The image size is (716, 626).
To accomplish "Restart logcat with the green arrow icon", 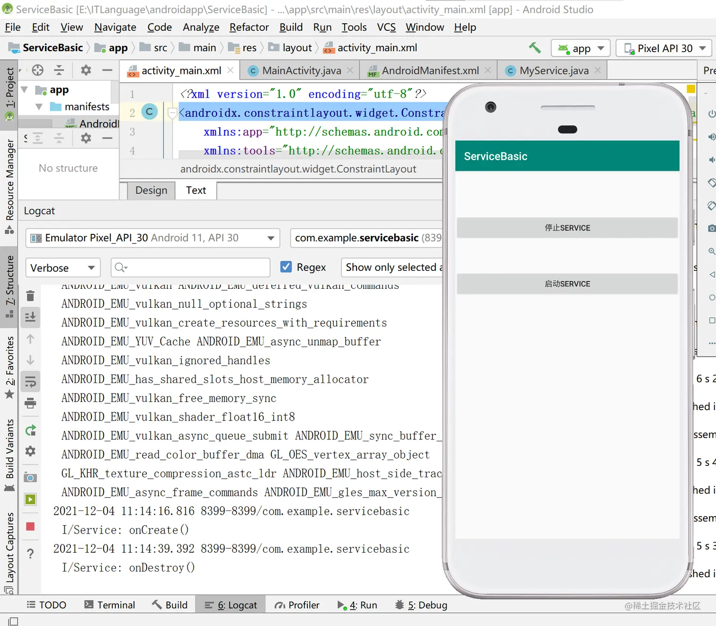I will click(x=30, y=430).
